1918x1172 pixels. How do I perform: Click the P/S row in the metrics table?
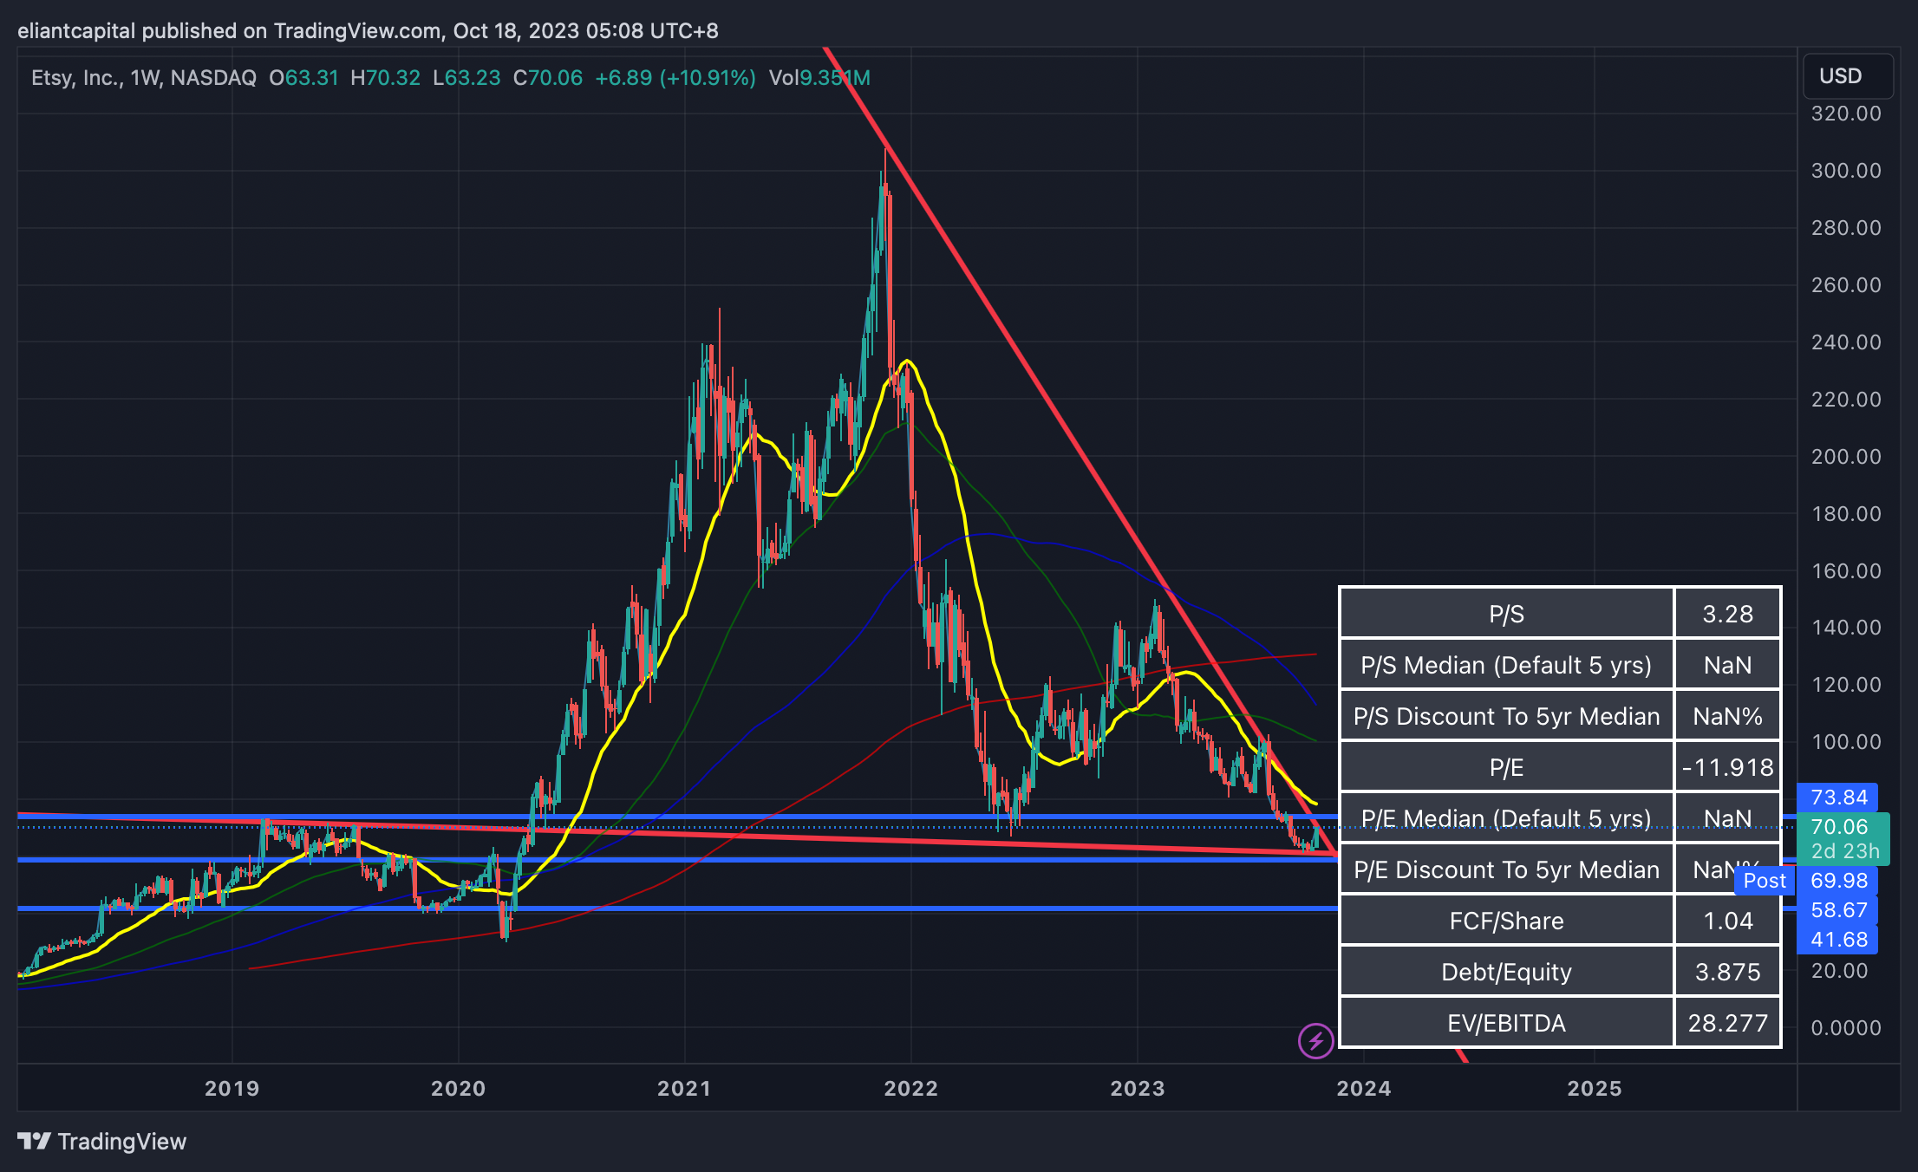[x=1506, y=614]
